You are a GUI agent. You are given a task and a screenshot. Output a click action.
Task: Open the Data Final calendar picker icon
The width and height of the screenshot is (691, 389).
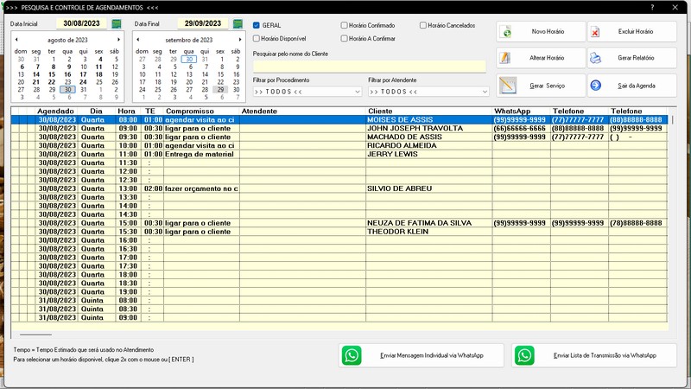237,23
